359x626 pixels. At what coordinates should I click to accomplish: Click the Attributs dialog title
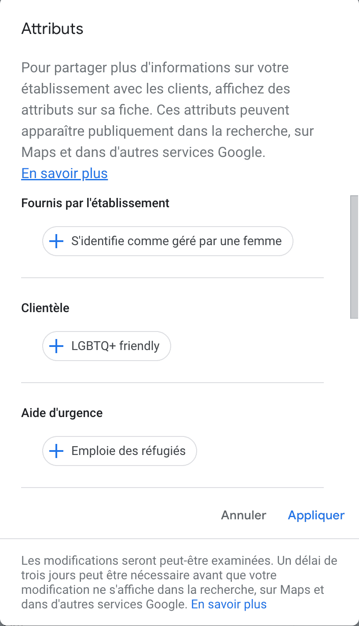point(52,29)
